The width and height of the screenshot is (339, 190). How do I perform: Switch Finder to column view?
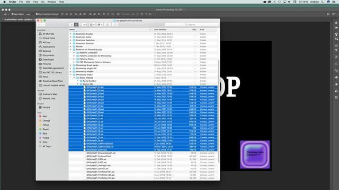pos(81,25)
